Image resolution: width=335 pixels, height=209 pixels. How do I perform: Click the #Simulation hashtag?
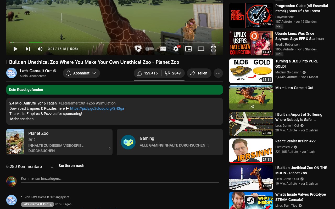click(x=106, y=103)
